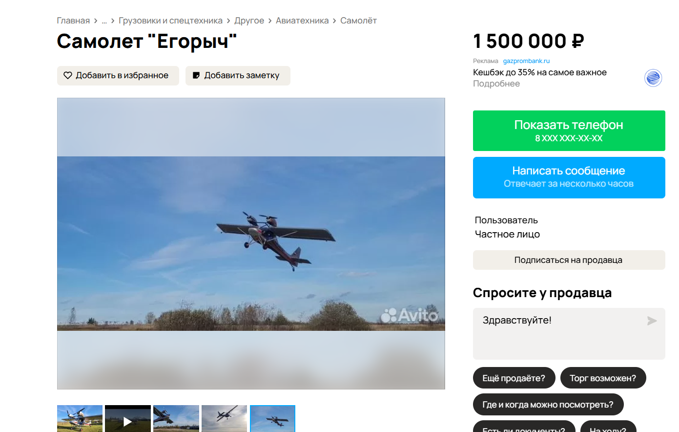The image size is (679, 432).
Task: Select the Ещё продаёте? quick question
Action: coord(514,378)
